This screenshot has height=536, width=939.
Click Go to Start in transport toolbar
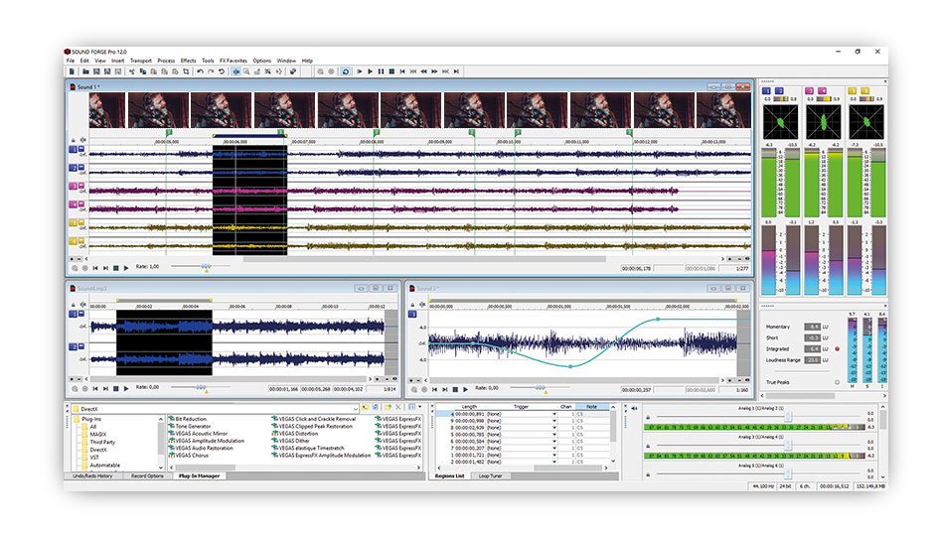402,71
